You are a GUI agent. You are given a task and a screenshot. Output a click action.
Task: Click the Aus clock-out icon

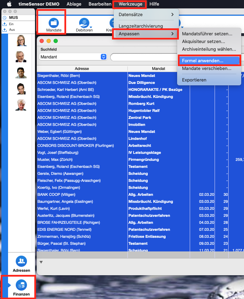tap(5, 30)
